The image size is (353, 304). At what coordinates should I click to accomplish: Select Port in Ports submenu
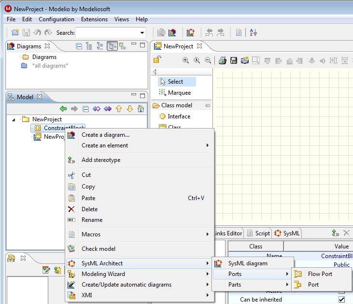pos(322,284)
